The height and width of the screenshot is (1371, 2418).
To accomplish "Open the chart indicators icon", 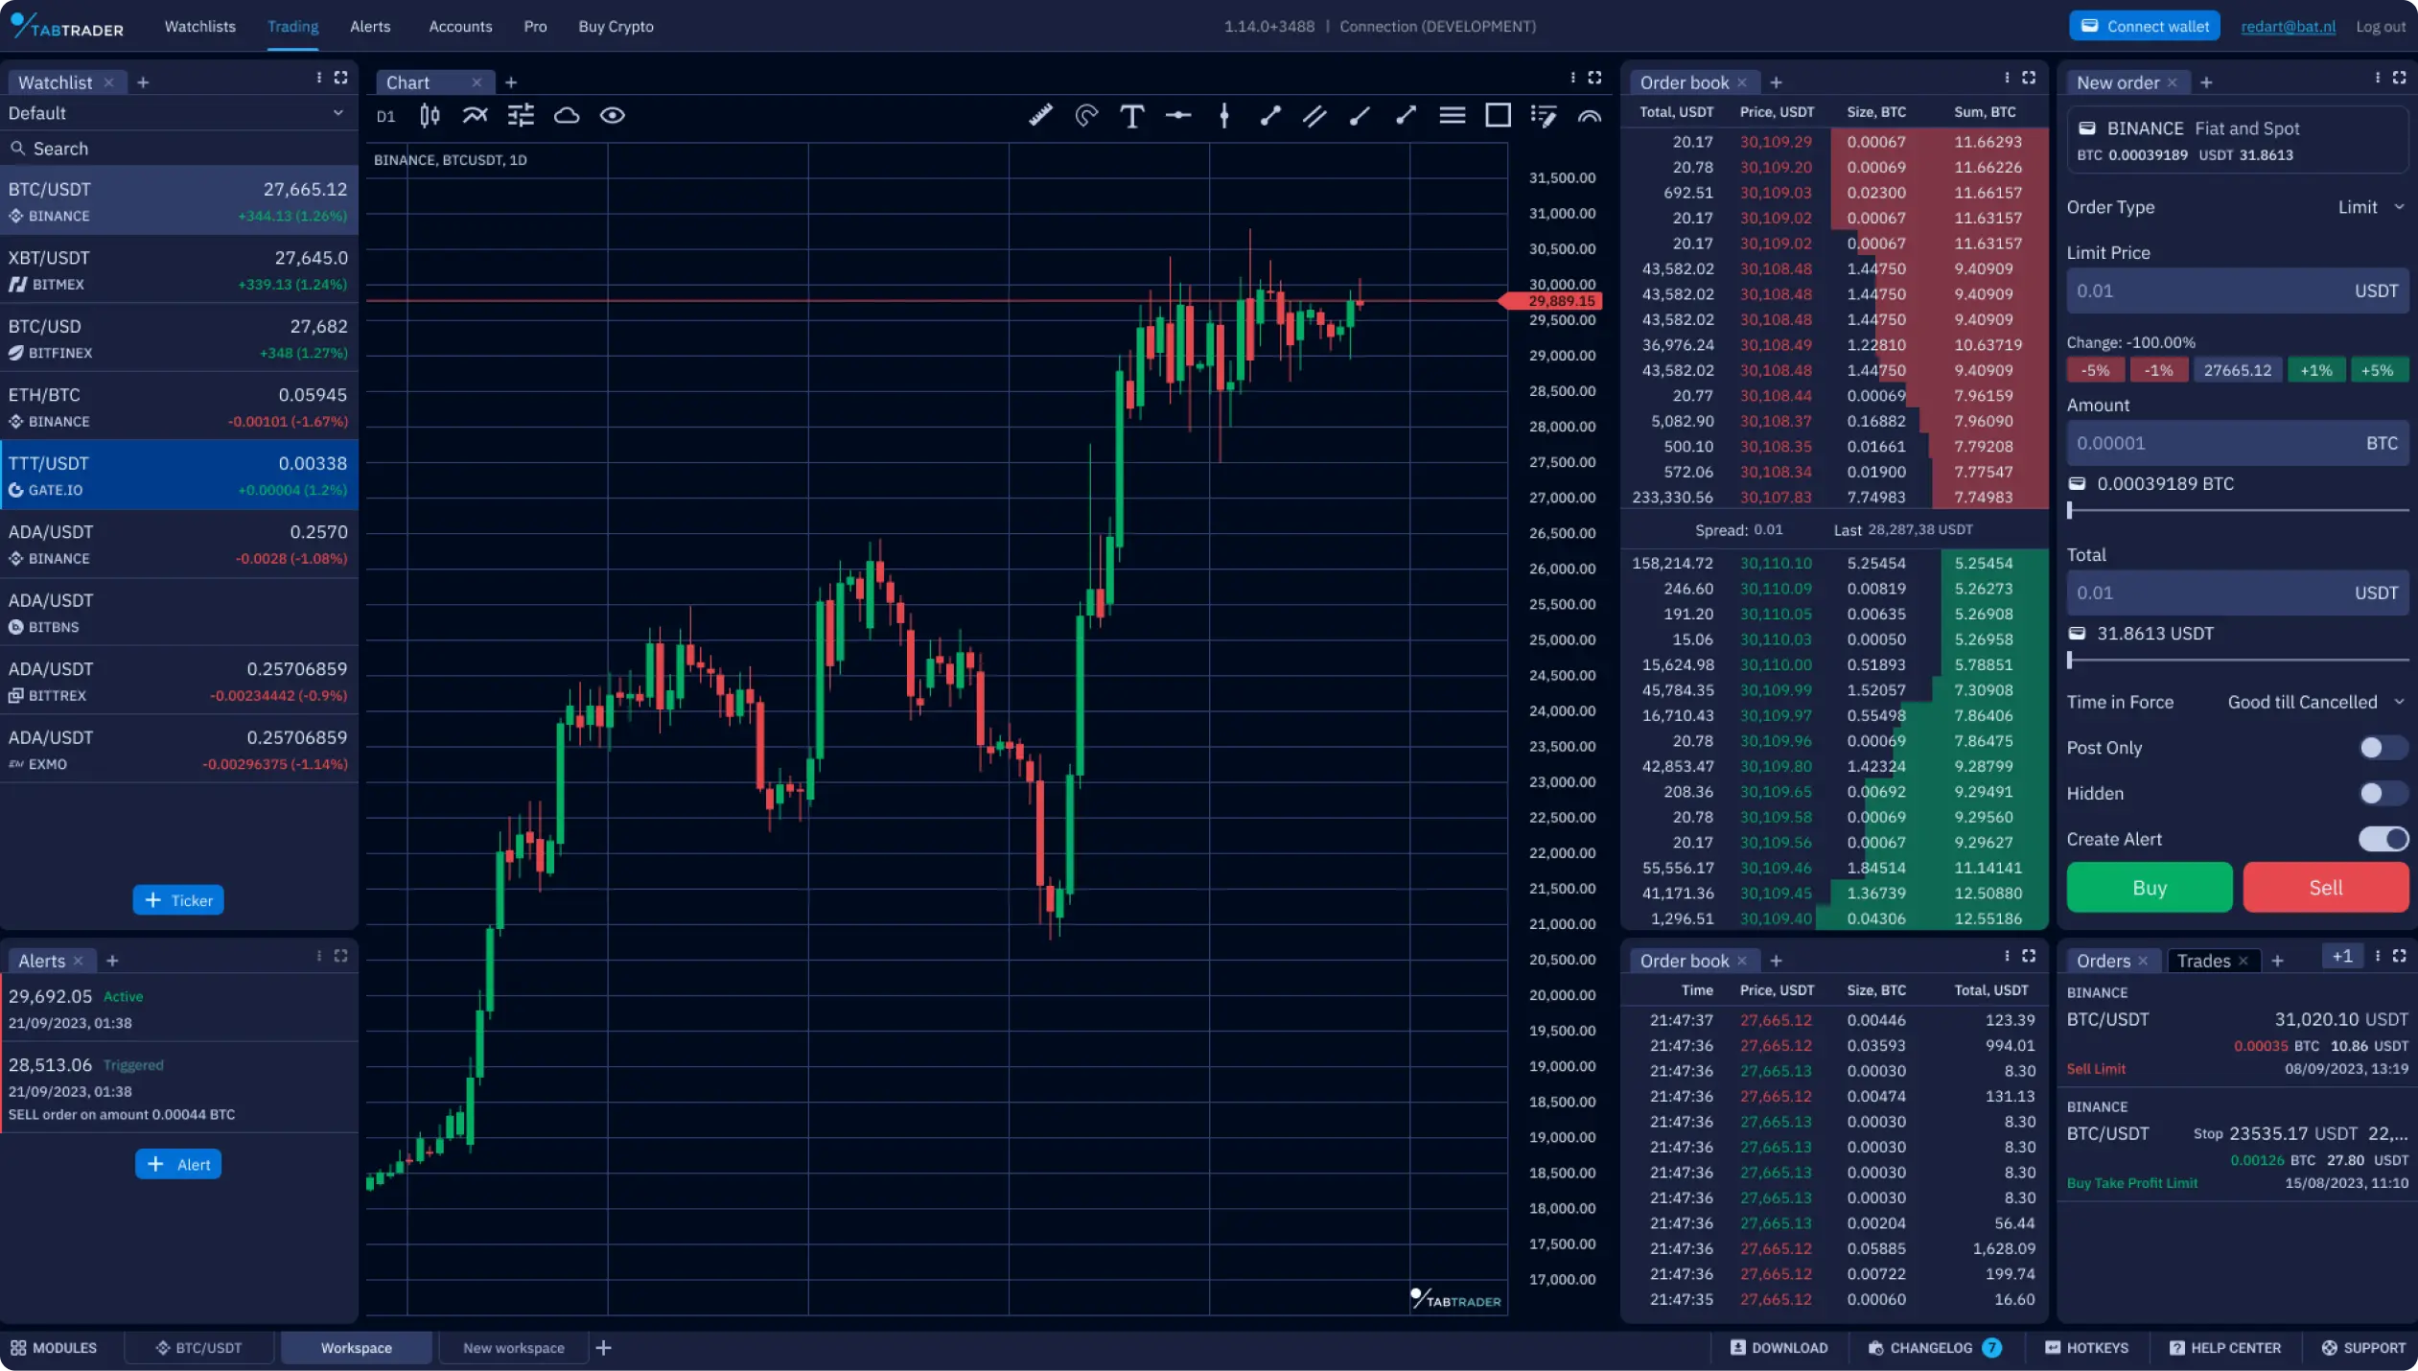I will (475, 116).
